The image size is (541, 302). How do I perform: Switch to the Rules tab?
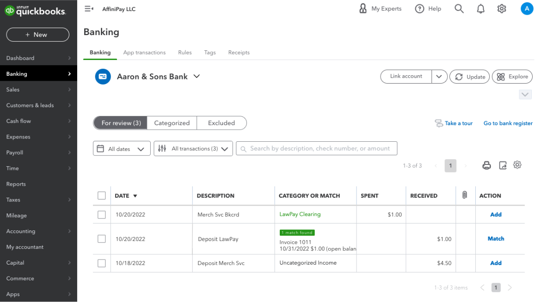point(184,53)
